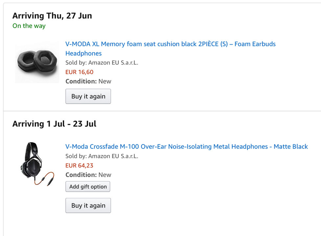Click Matte Black in the Crossfade title
Image resolution: width=321 pixels, height=236 pixels.
(291, 147)
